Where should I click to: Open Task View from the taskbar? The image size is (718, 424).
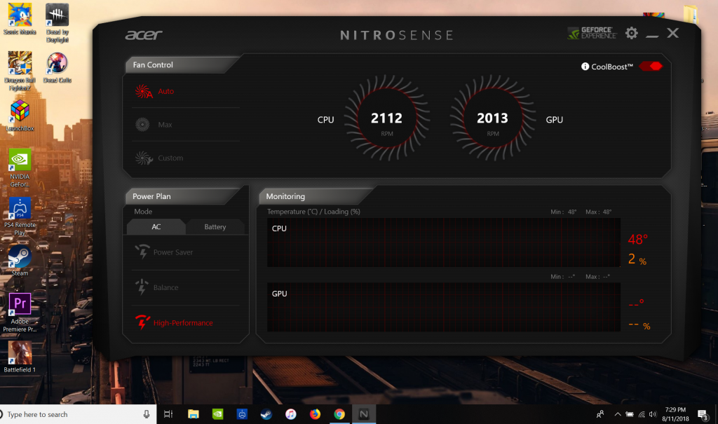click(x=168, y=413)
